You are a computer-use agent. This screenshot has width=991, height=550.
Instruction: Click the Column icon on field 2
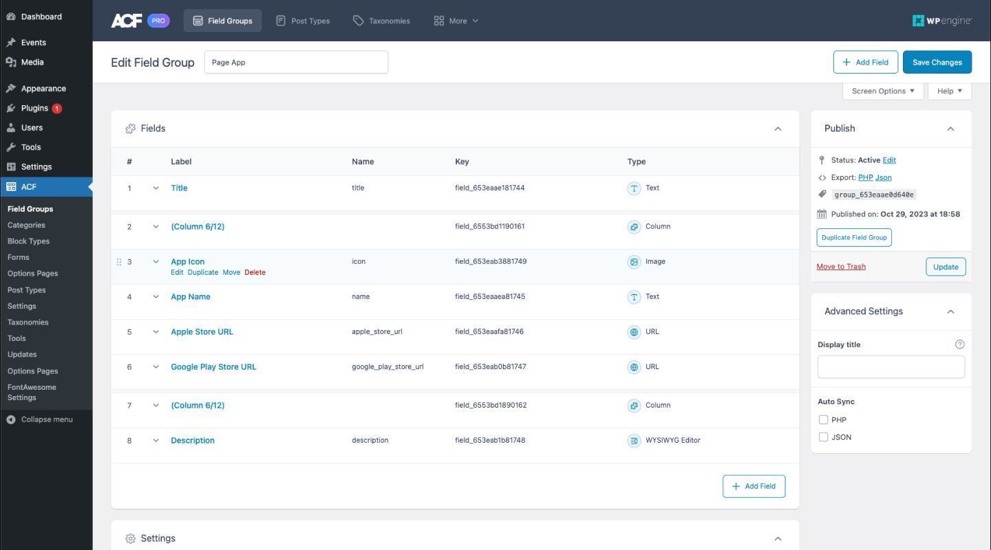634,226
